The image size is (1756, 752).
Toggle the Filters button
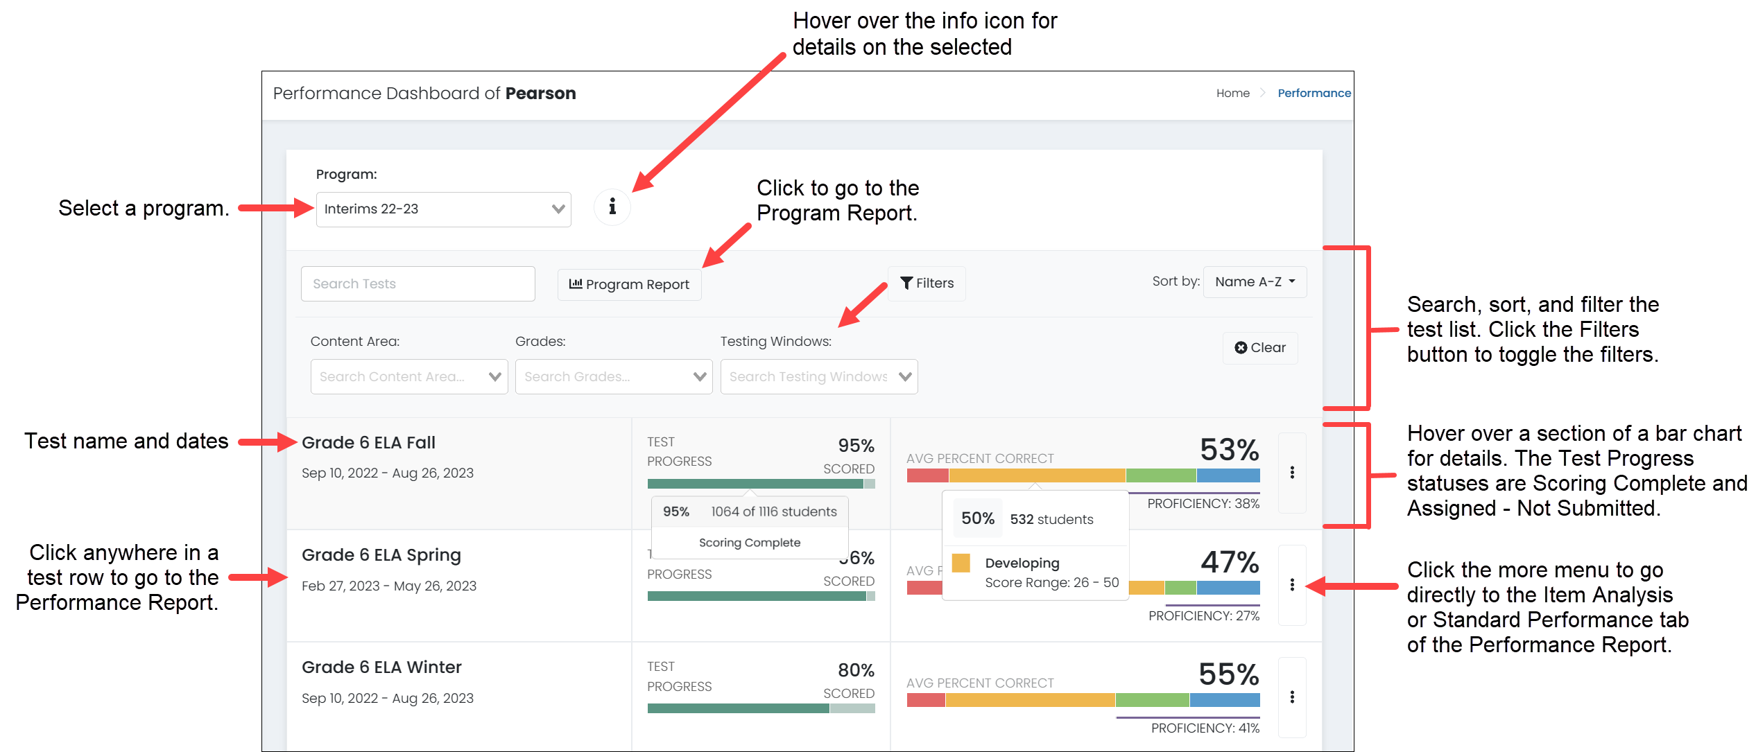point(927,283)
